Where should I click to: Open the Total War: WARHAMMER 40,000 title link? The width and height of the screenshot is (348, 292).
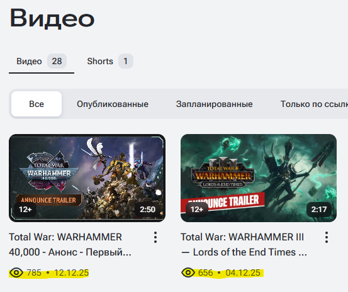click(x=70, y=245)
